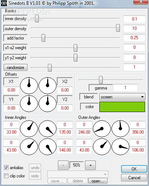Click the outer density value field 10
This screenshot has height=186, width=149.
coord(134,28)
